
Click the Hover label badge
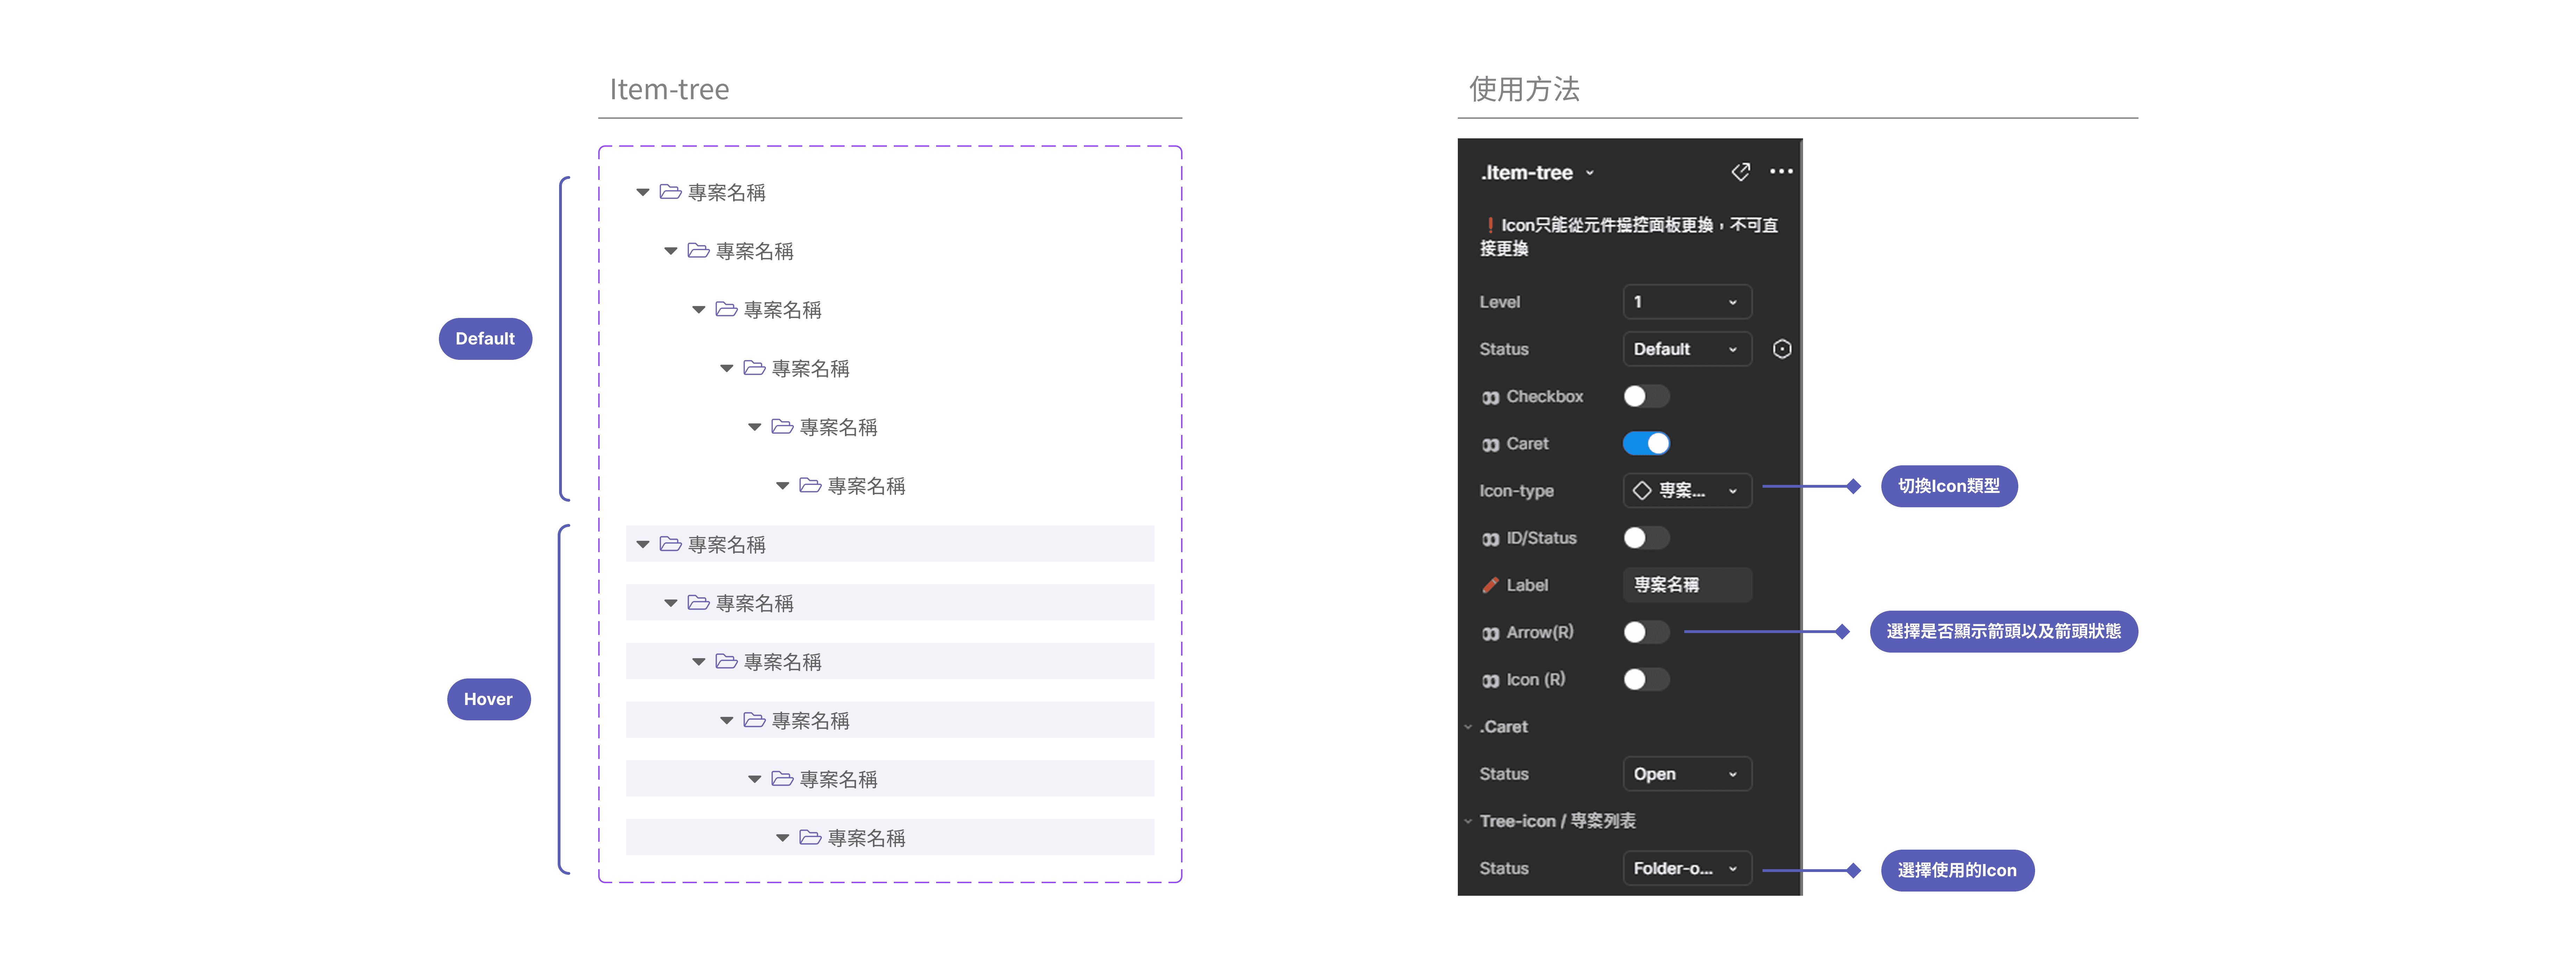[x=488, y=699]
